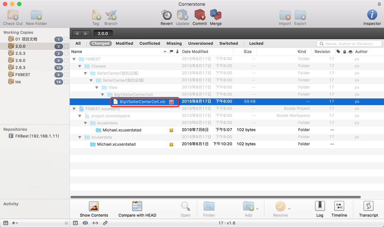The image size is (384, 227).
Task: Go forward with the right arrow button
Action: 86,33
